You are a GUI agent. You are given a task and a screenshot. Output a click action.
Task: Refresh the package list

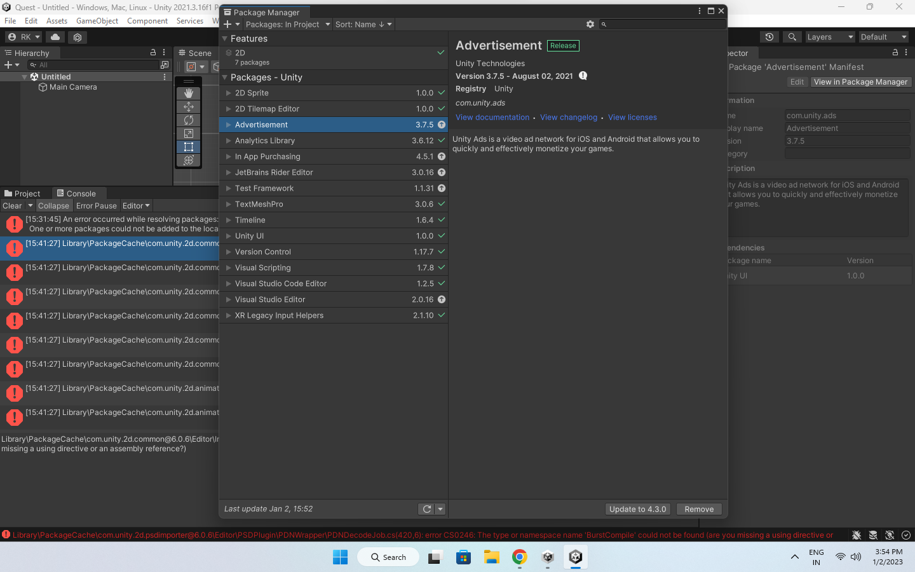pos(426,508)
